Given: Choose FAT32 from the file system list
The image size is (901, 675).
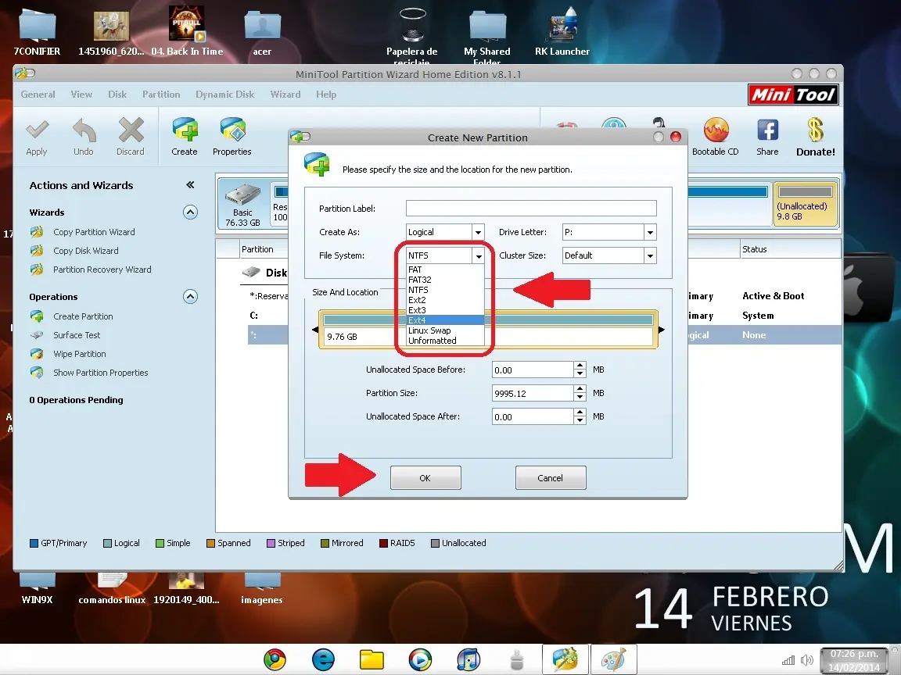Looking at the screenshot, I should click(445, 280).
